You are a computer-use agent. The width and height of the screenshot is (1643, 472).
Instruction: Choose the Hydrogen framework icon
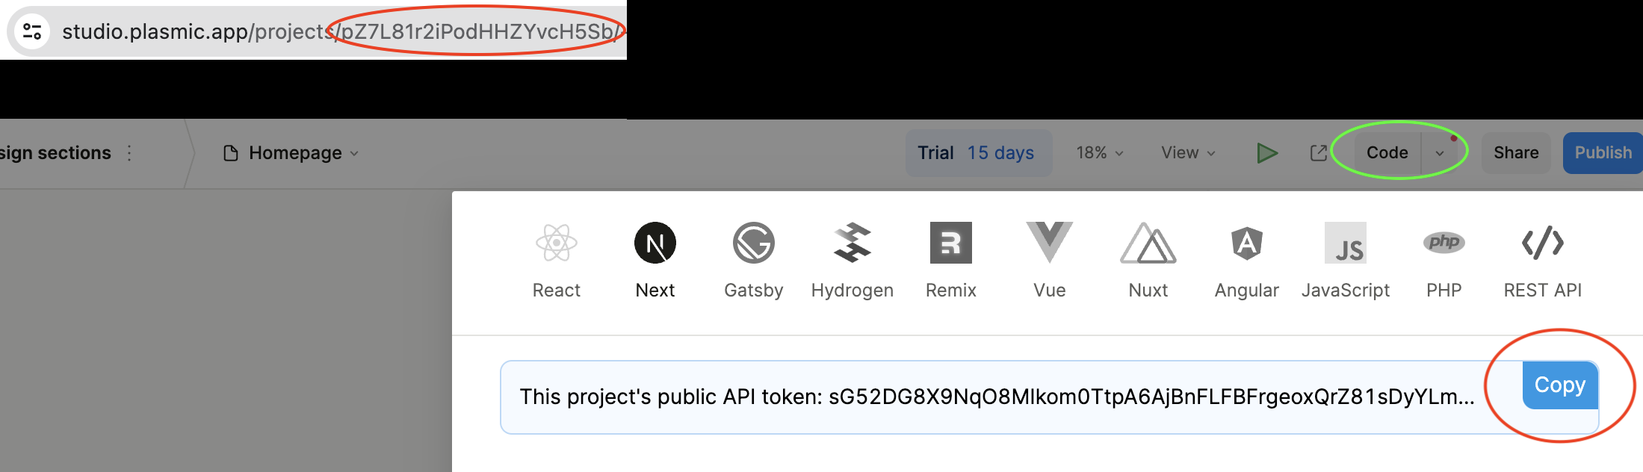tap(853, 243)
